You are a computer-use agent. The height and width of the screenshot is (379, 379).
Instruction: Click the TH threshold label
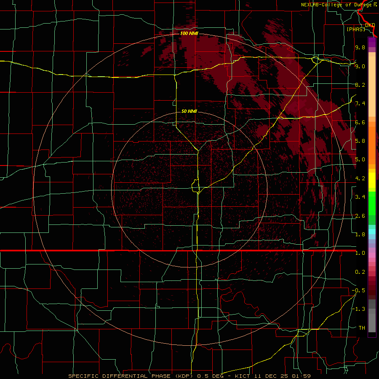pyautogui.click(x=362, y=328)
